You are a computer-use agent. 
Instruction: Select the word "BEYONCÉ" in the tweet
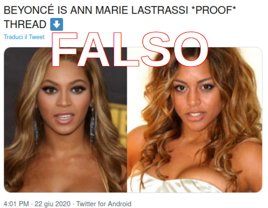[29, 10]
